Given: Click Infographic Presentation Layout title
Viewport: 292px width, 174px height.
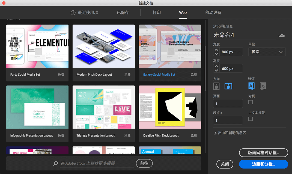Looking at the screenshot, I should [31, 135].
